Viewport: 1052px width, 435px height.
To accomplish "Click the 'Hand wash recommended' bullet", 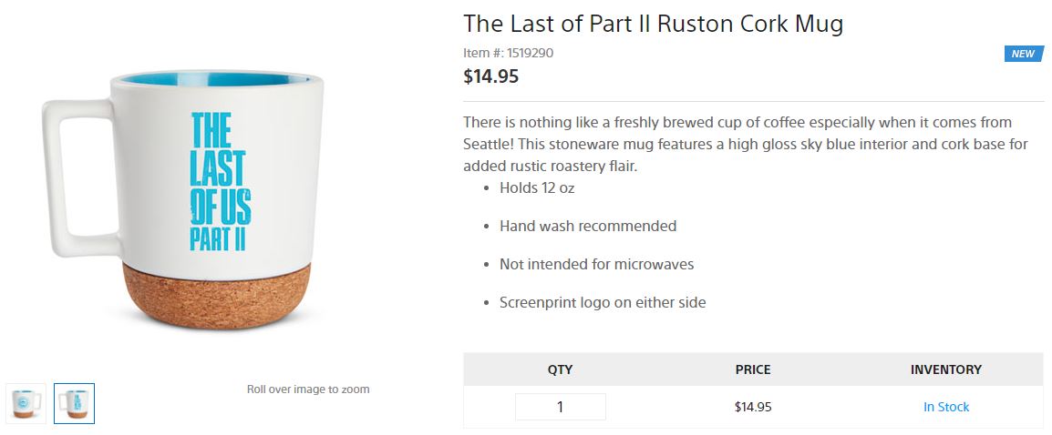I will click(x=587, y=226).
